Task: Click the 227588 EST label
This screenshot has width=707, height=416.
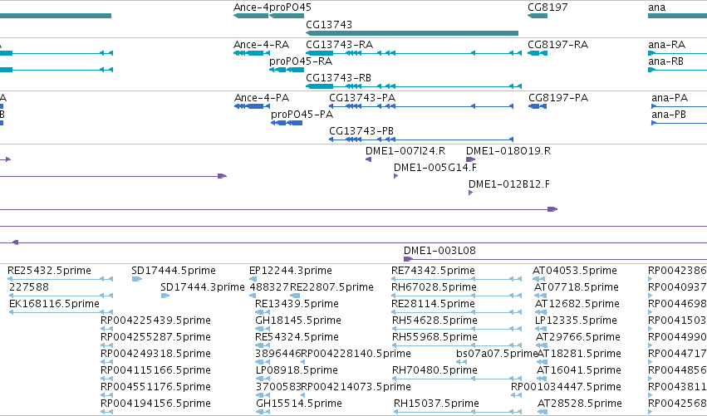Action: point(28,287)
